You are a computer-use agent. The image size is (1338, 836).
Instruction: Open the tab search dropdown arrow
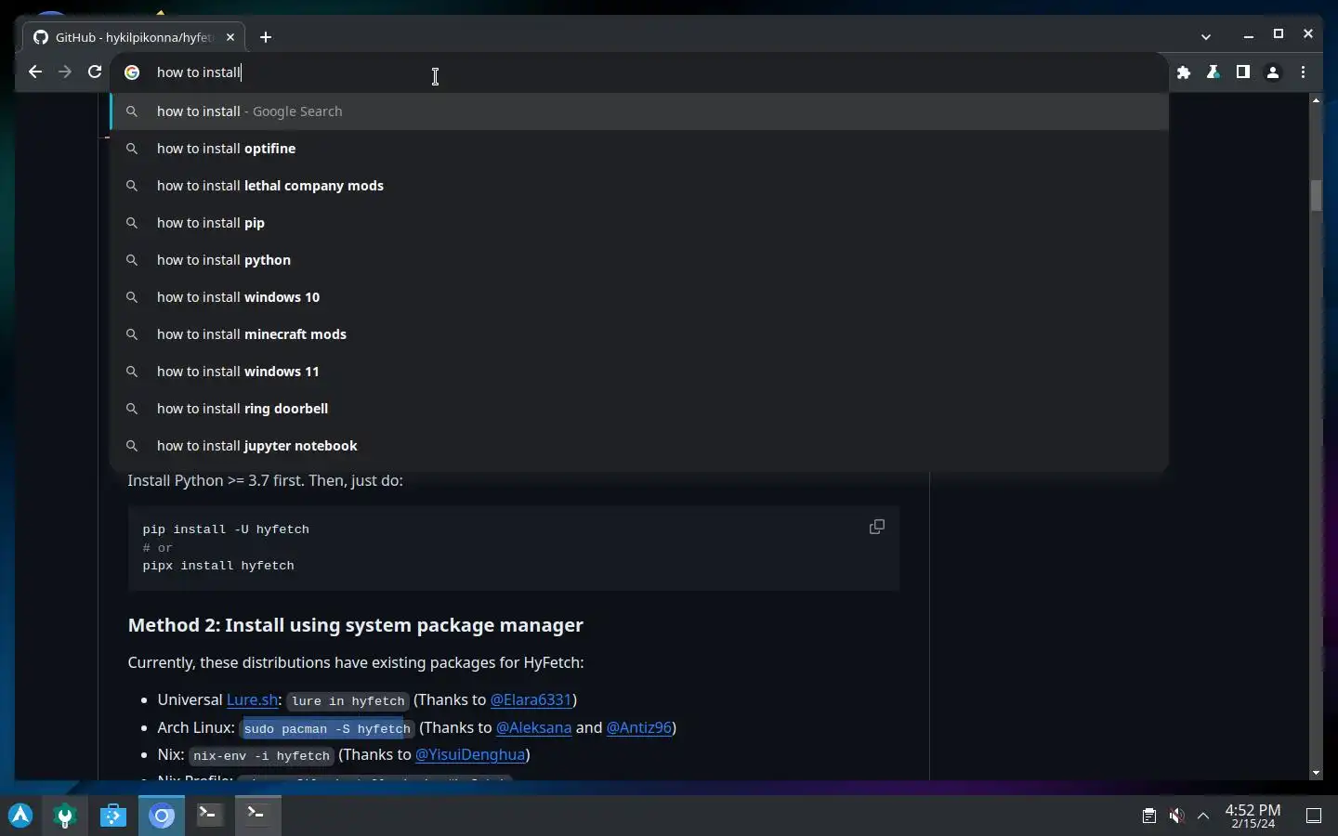[x=1206, y=37]
